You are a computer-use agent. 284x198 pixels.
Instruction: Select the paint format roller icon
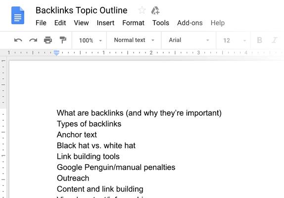[63, 40]
